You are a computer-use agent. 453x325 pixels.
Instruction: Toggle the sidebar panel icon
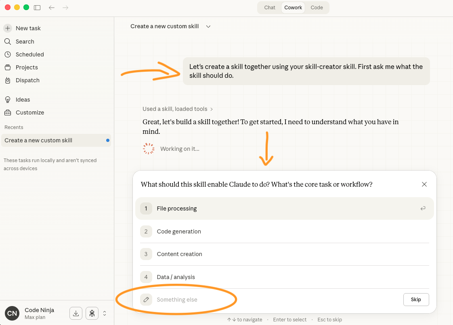click(37, 8)
